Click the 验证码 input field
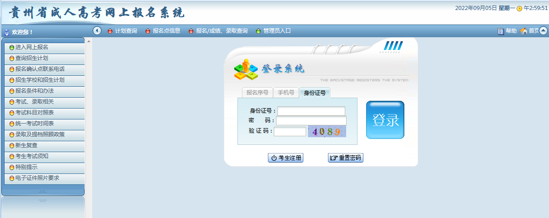The height and width of the screenshot is (218, 549). pyautogui.click(x=290, y=131)
